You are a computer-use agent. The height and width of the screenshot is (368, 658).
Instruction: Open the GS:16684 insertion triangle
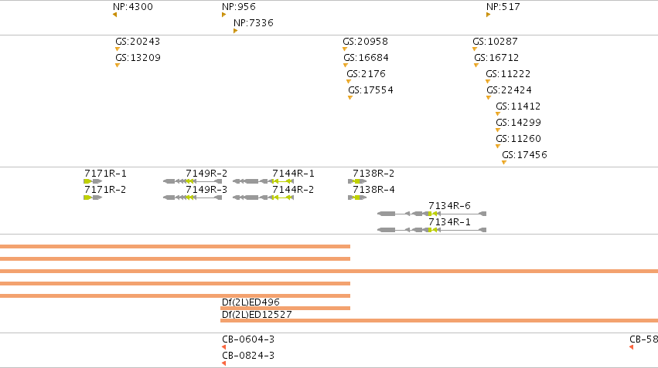[x=346, y=66]
